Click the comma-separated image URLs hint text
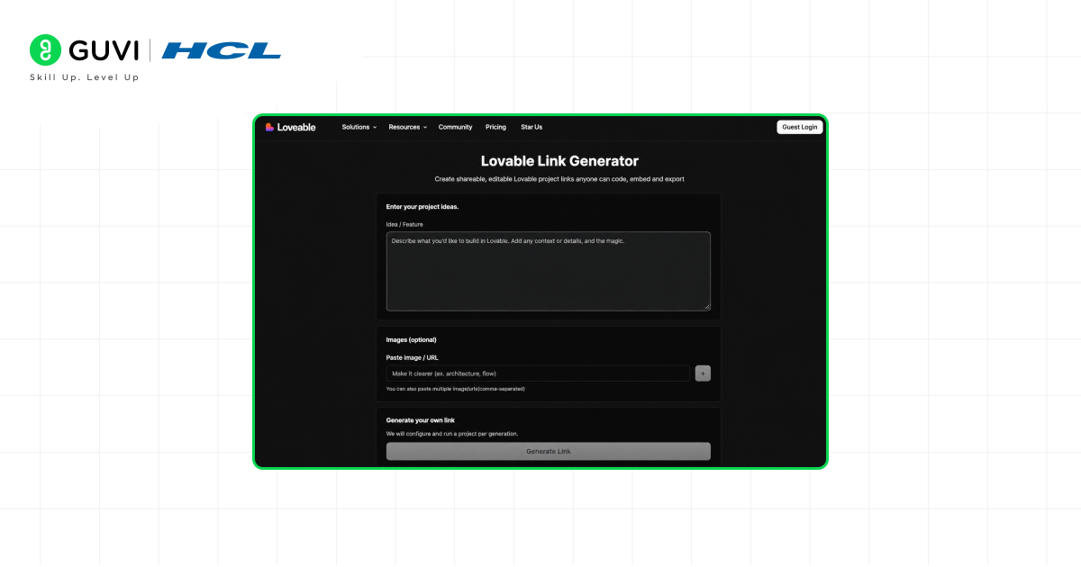This screenshot has height=567, width=1081. pyautogui.click(x=456, y=389)
